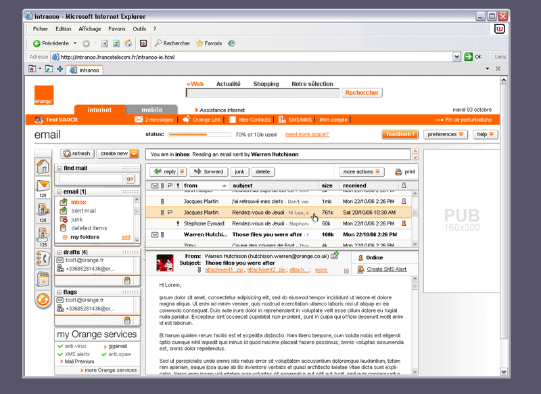Open the need more space link

tap(308, 135)
